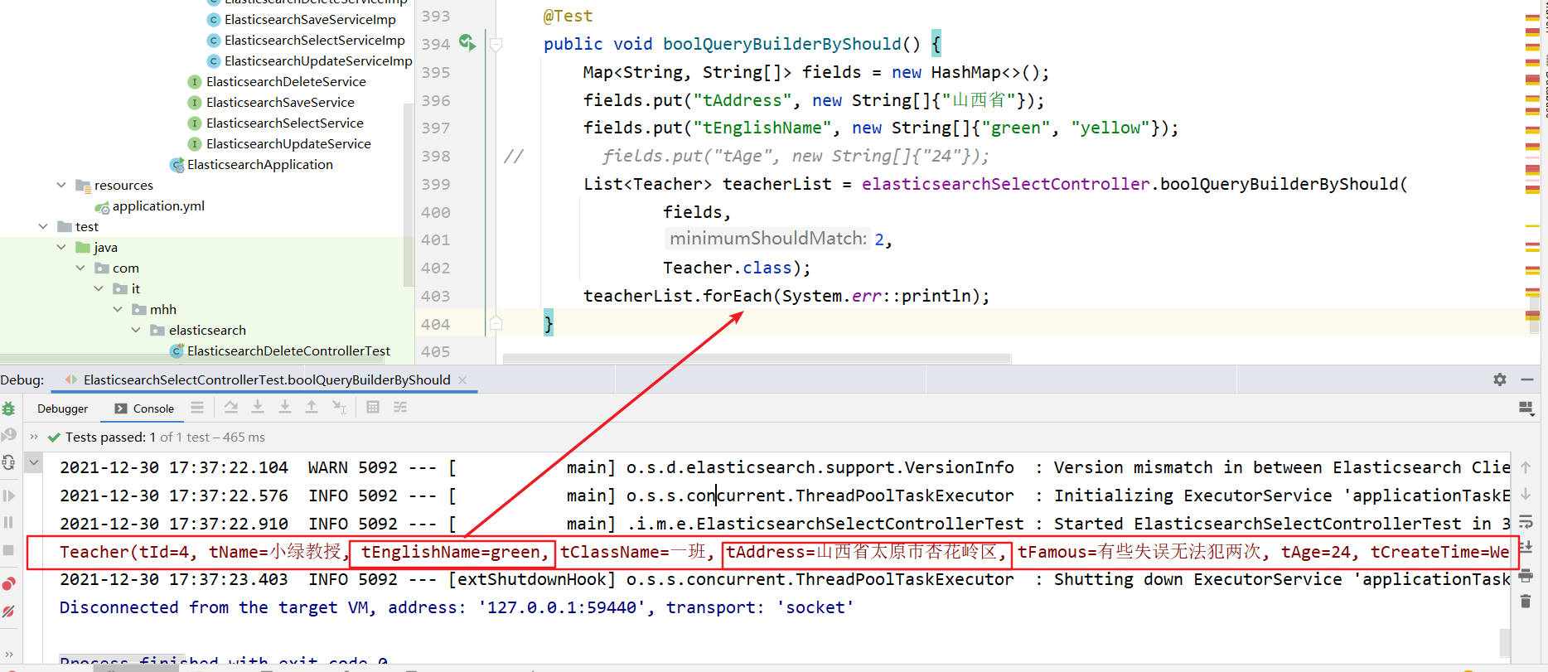Viewport: 1548px width, 672px height.
Task: Clear console output with trash icon
Action: coord(1526,602)
